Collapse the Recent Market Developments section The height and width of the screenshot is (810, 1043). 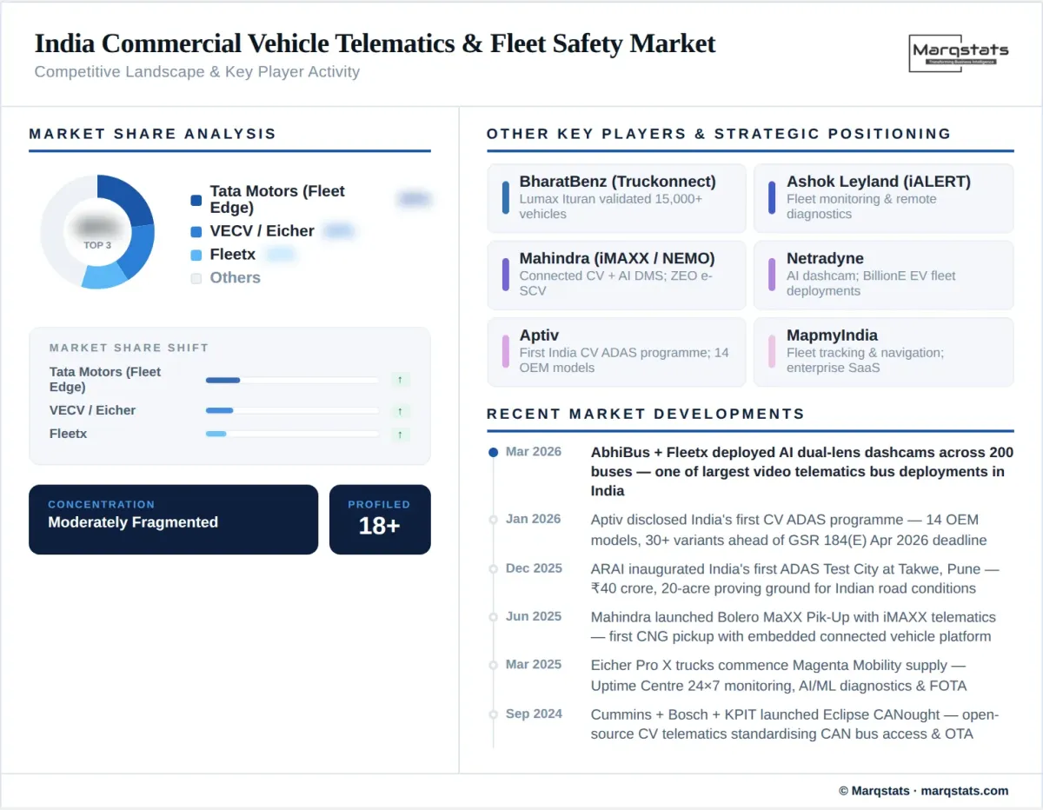[x=644, y=414]
